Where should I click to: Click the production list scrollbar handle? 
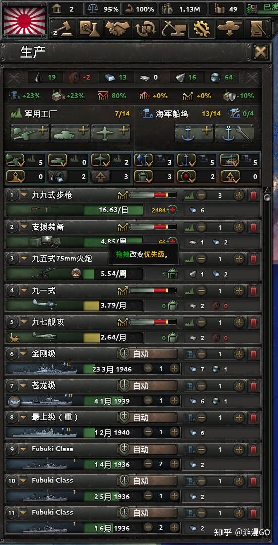[x=267, y=198]
